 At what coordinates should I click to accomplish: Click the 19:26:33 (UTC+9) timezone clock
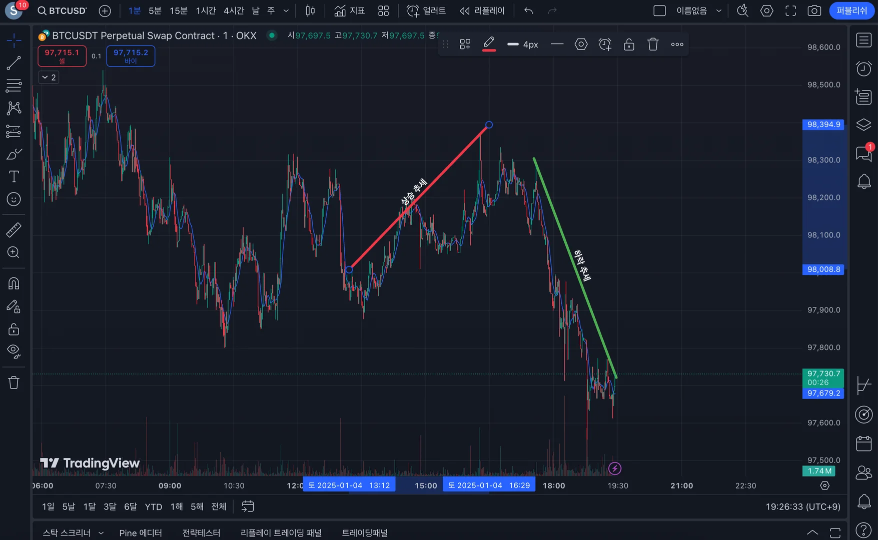803,506
